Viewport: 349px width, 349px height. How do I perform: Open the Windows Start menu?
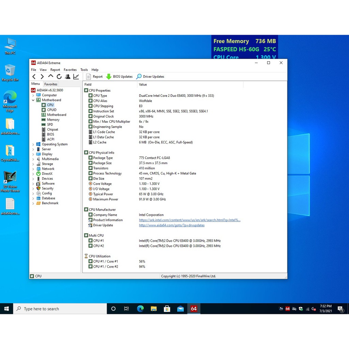tap(6, 309)
